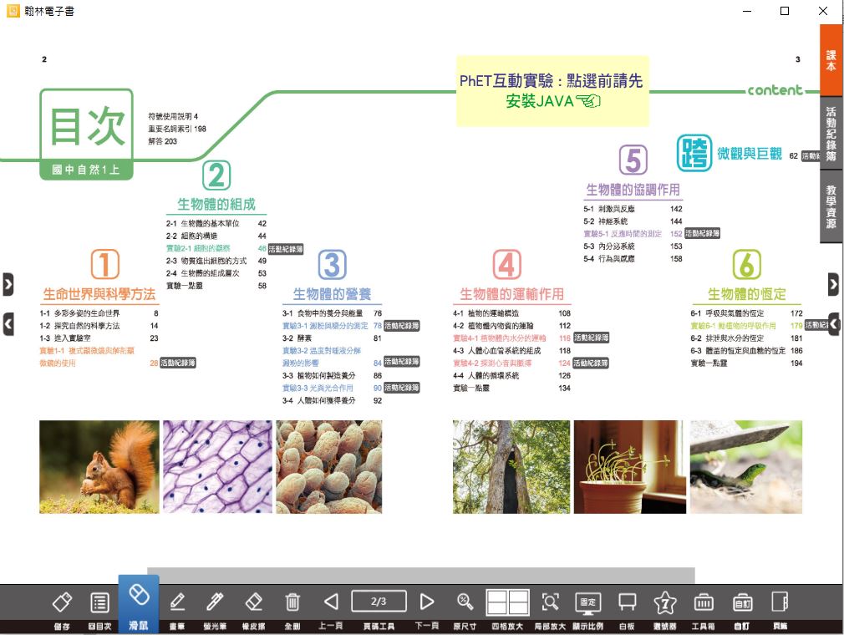Toggle the 顯示比例 fixed display ratio
This screenshot has width=844, height=635.
point(587,610)
